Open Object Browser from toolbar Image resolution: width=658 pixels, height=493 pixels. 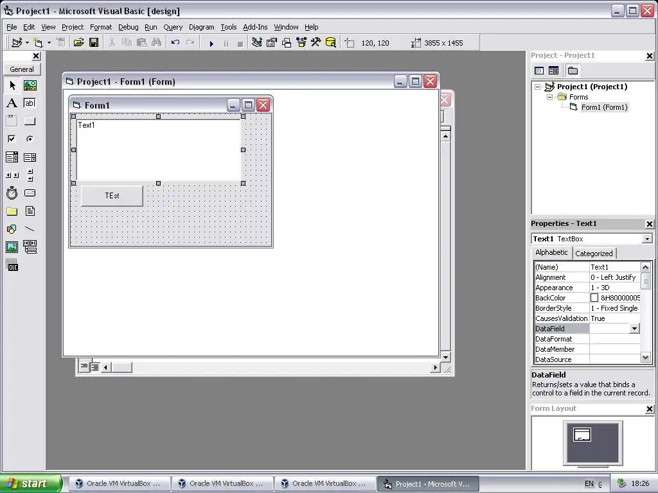(x=301, y=43)
